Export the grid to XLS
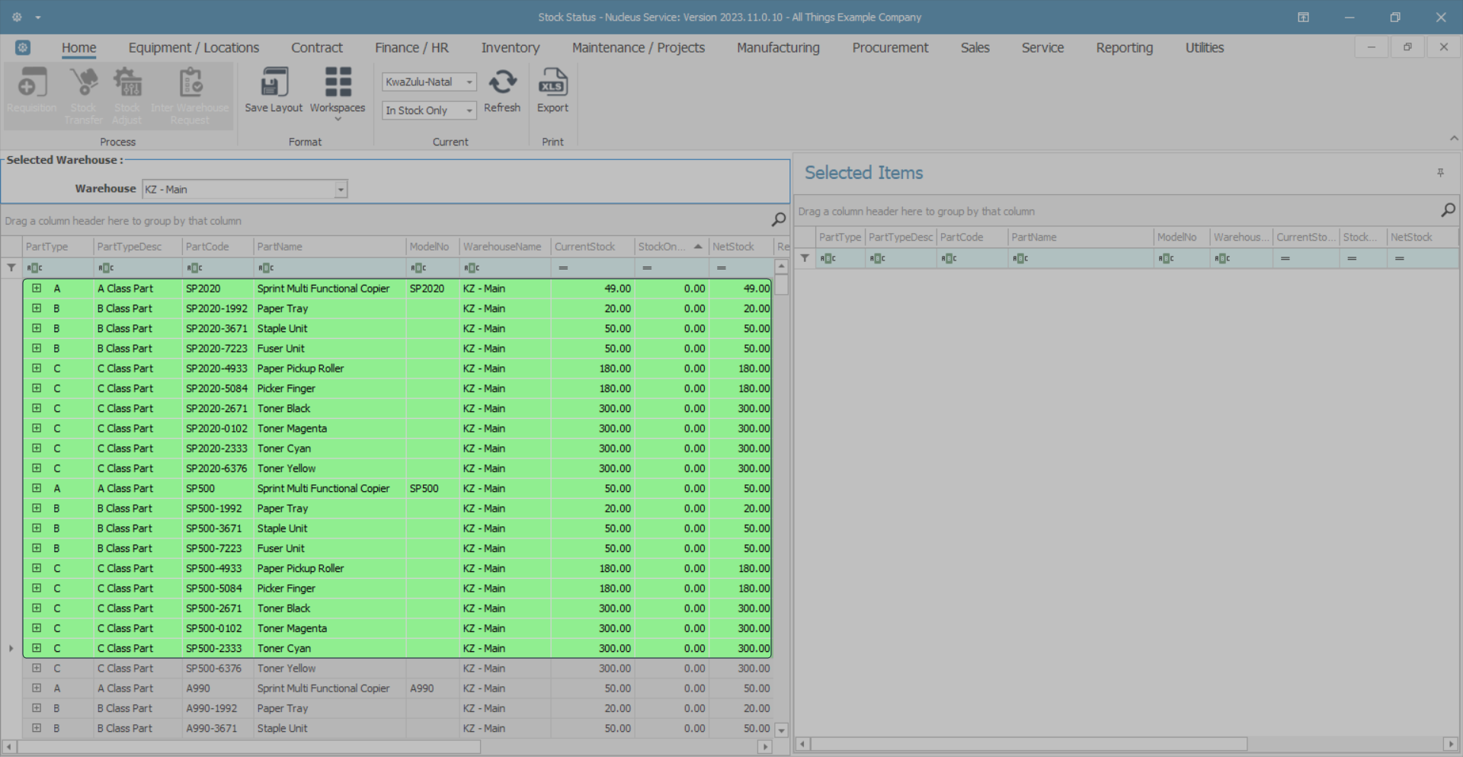 (x=552, y=83)
